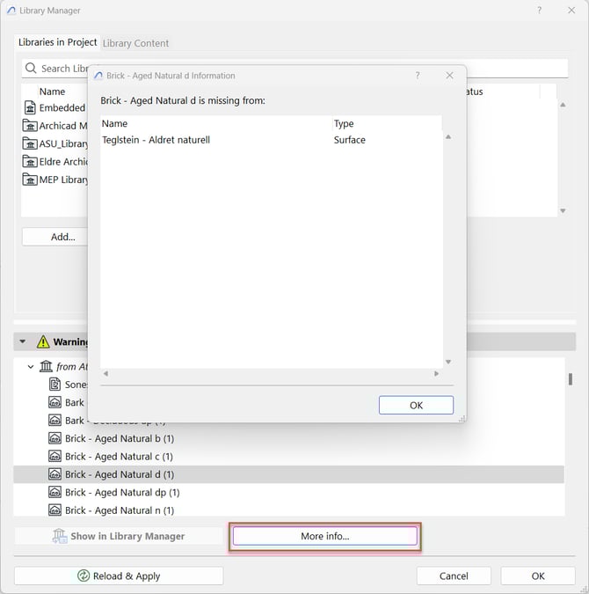Select the Libraries in Project tab
Viewport: 589px width, 594px height.
click(58, 42)
